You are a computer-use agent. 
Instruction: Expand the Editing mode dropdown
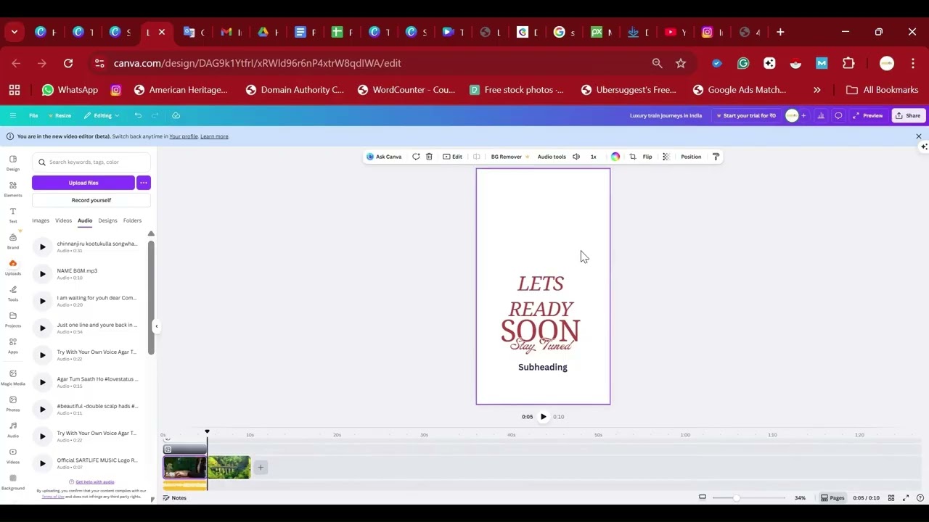[102, 115]
